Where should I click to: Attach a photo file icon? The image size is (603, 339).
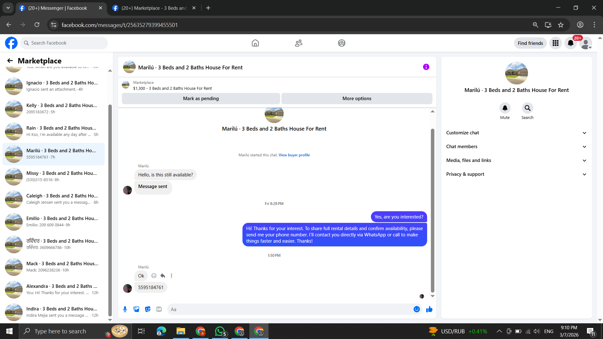click(x=136, y=309)
